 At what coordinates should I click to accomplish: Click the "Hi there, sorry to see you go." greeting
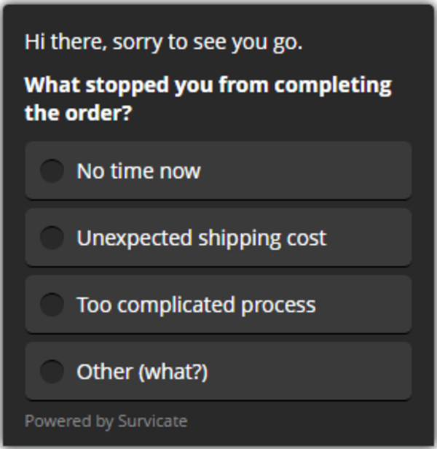coord(163,42)
